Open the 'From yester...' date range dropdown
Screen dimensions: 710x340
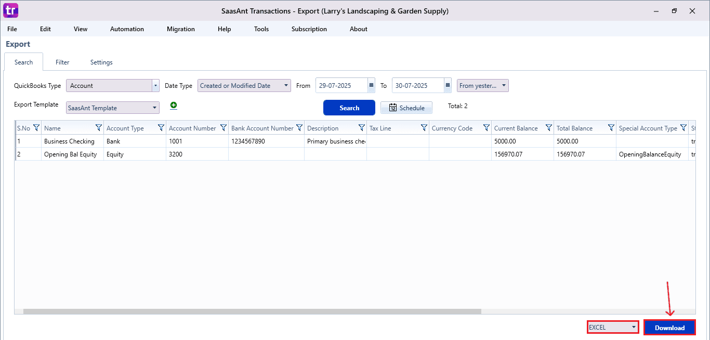(x=483, y=86)
